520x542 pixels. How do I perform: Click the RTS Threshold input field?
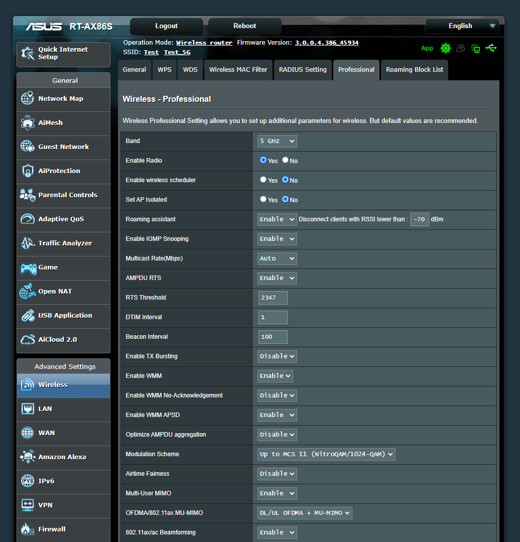point(273,297)
